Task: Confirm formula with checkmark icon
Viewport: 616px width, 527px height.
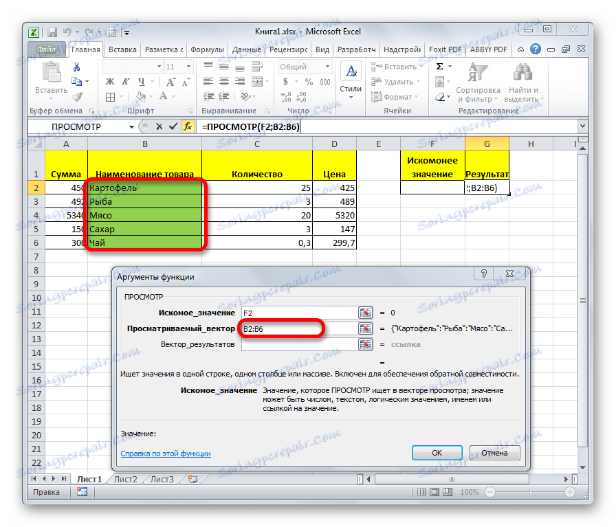Action: (173, 126)
